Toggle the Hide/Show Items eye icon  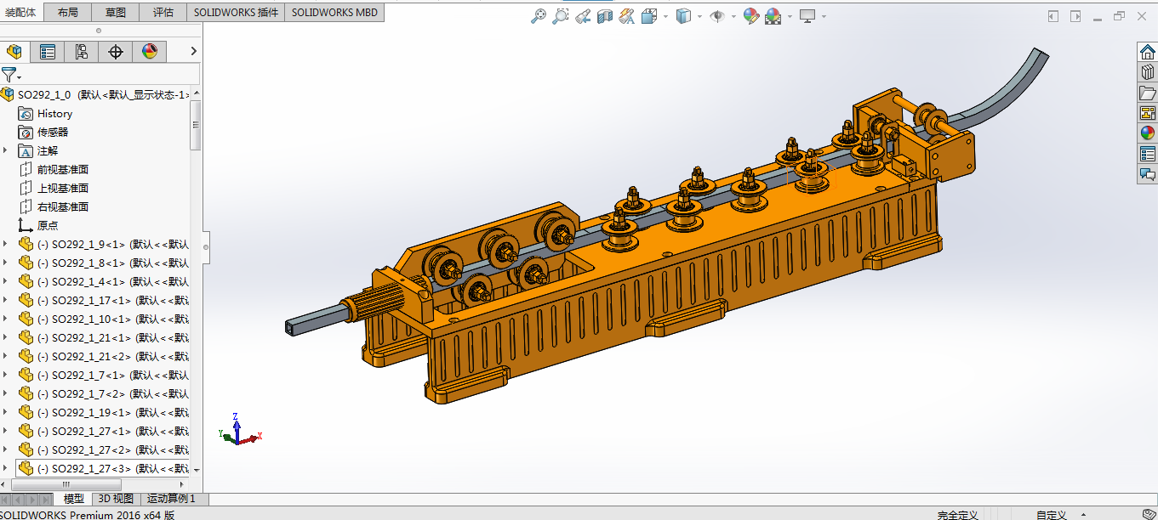(716, 16)
